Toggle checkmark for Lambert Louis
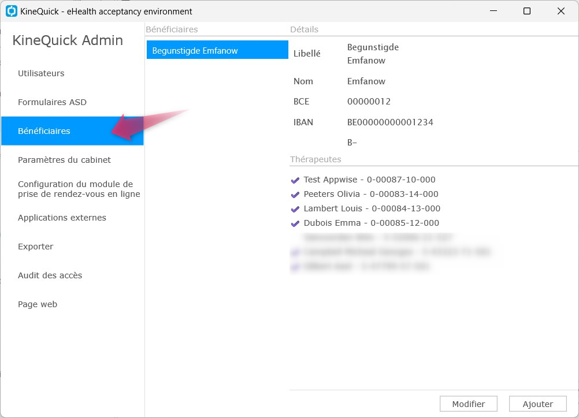The width and height of the screenshot is (579, 418). coord(295,209)
